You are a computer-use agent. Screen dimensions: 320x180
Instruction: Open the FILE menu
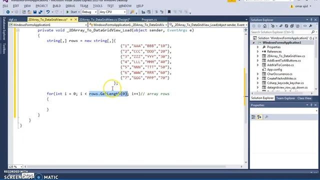(x=5, y=6)
